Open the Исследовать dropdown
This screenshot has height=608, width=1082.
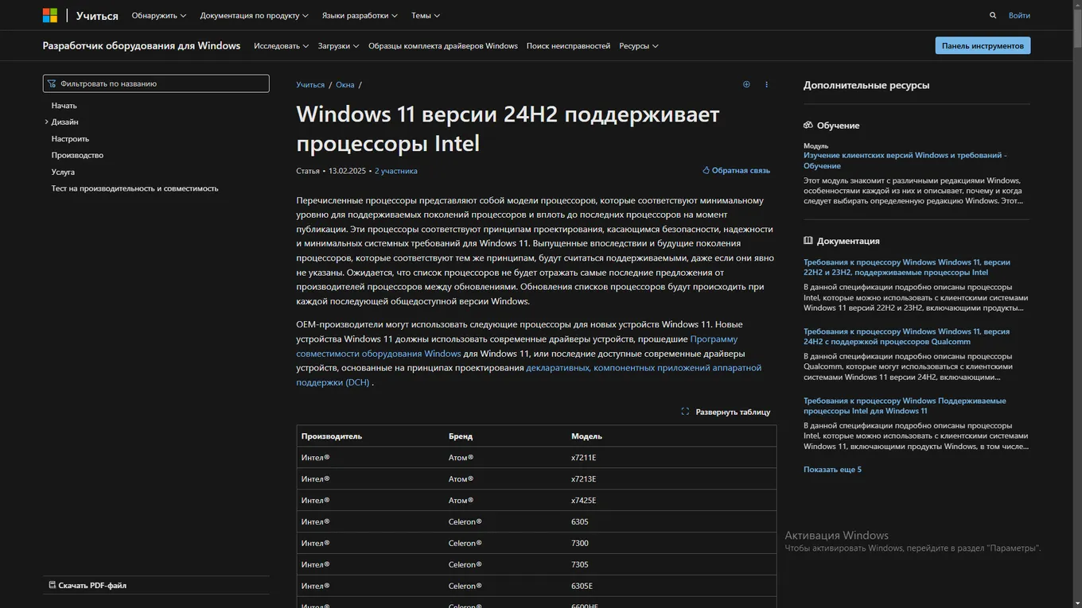coord(281,46)
